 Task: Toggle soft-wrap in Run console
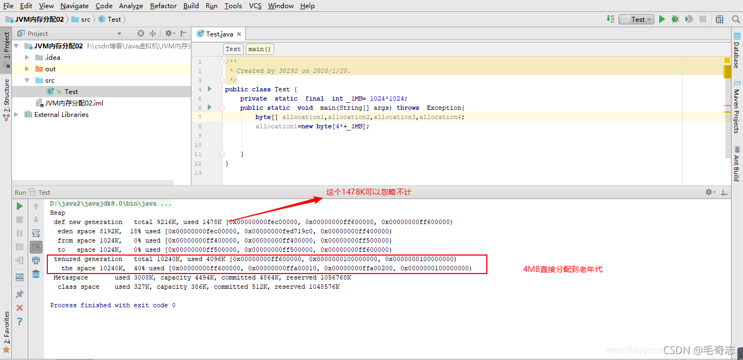coord(36,233)
